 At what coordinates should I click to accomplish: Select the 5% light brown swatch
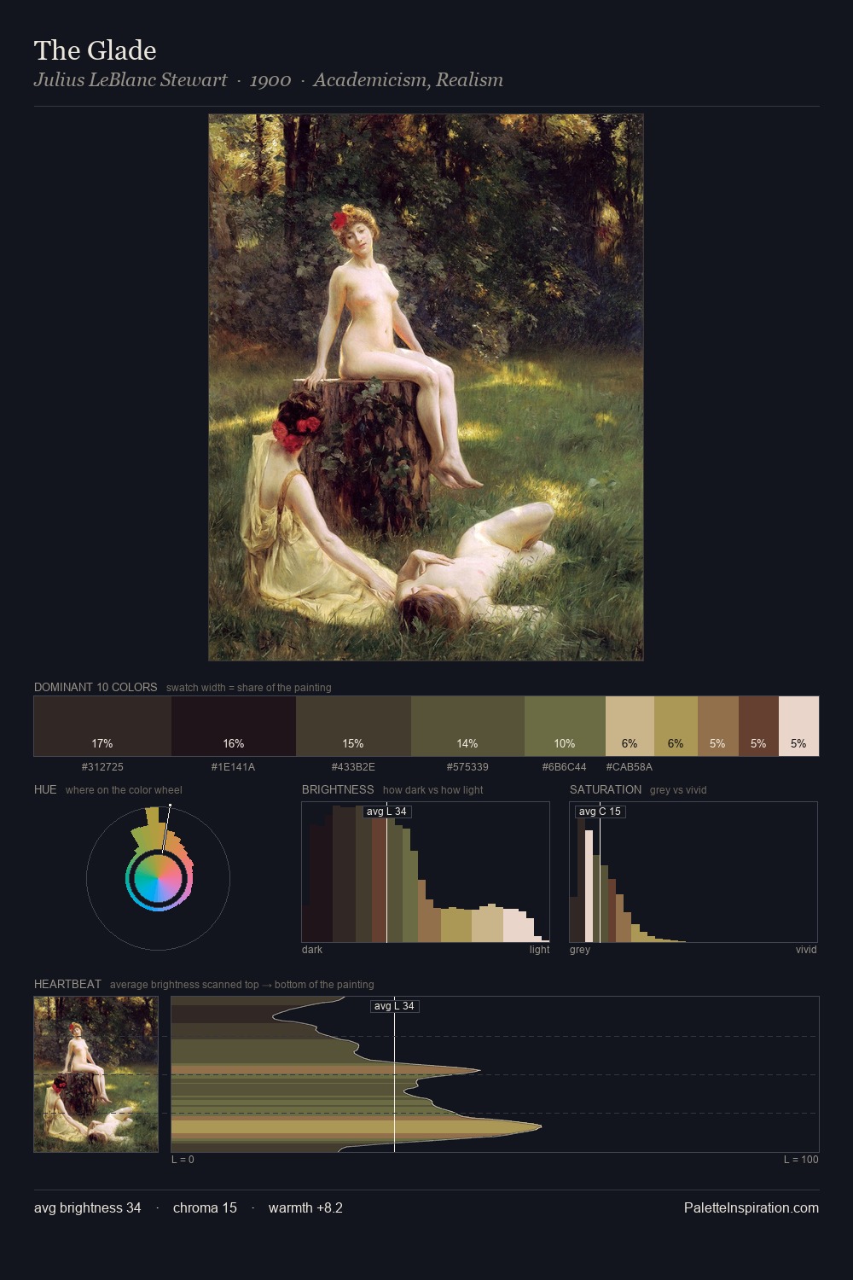click(x=718, y=726)
